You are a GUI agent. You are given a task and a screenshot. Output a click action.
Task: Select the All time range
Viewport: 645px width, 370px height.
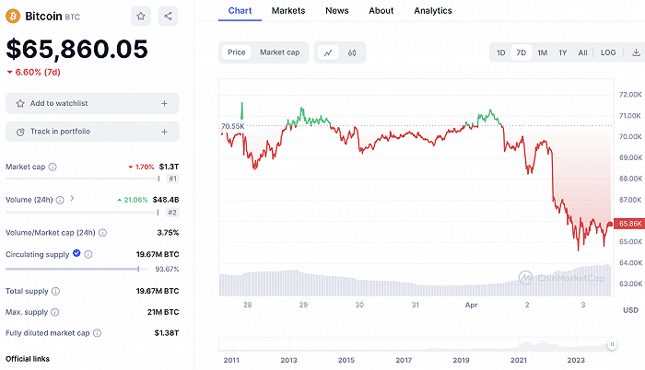tap(582, 52)
